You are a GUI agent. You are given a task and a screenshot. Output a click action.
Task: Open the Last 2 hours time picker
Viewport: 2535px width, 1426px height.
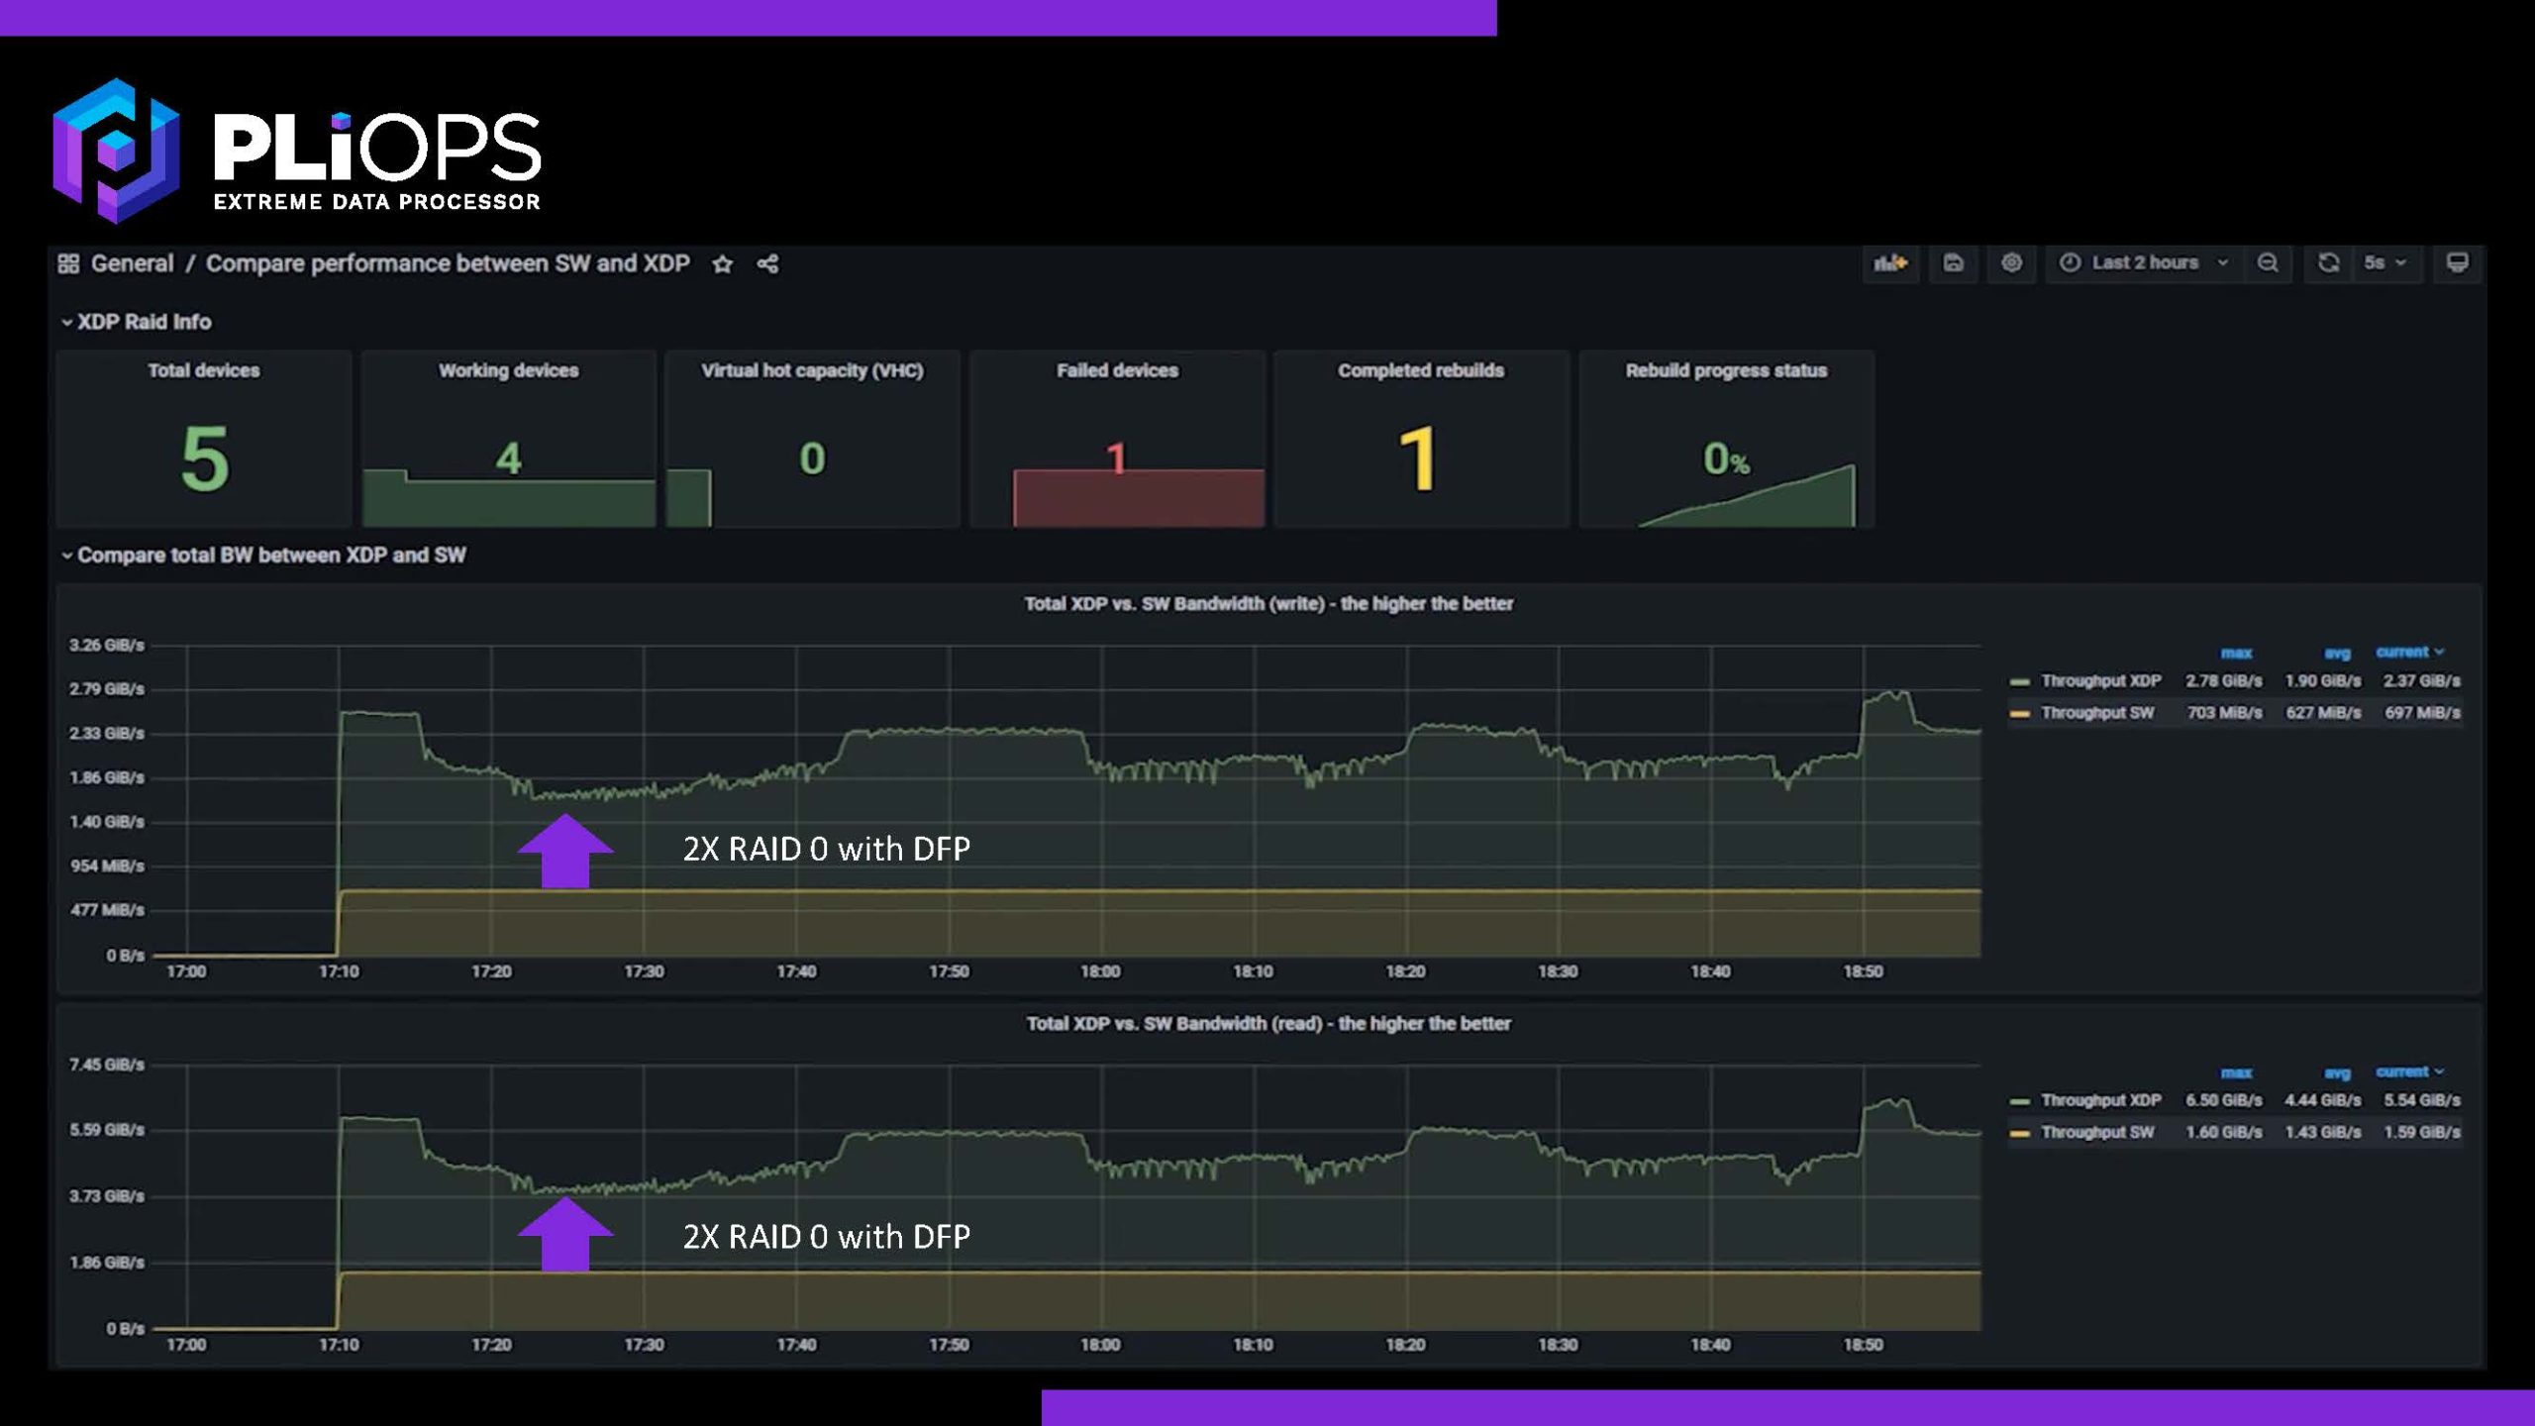pos(2144,263)
